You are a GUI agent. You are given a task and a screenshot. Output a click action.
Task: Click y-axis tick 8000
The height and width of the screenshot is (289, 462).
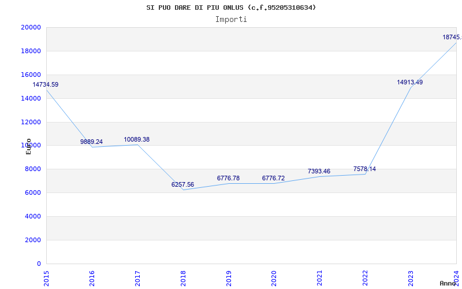tap(33, 169)
